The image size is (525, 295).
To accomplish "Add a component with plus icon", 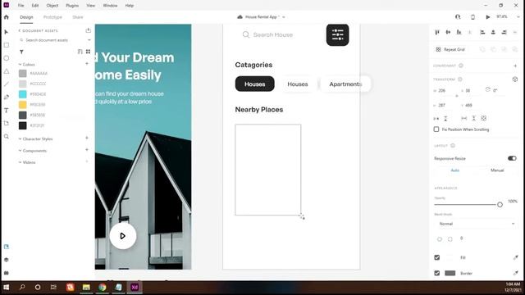I will click(515, 66).
